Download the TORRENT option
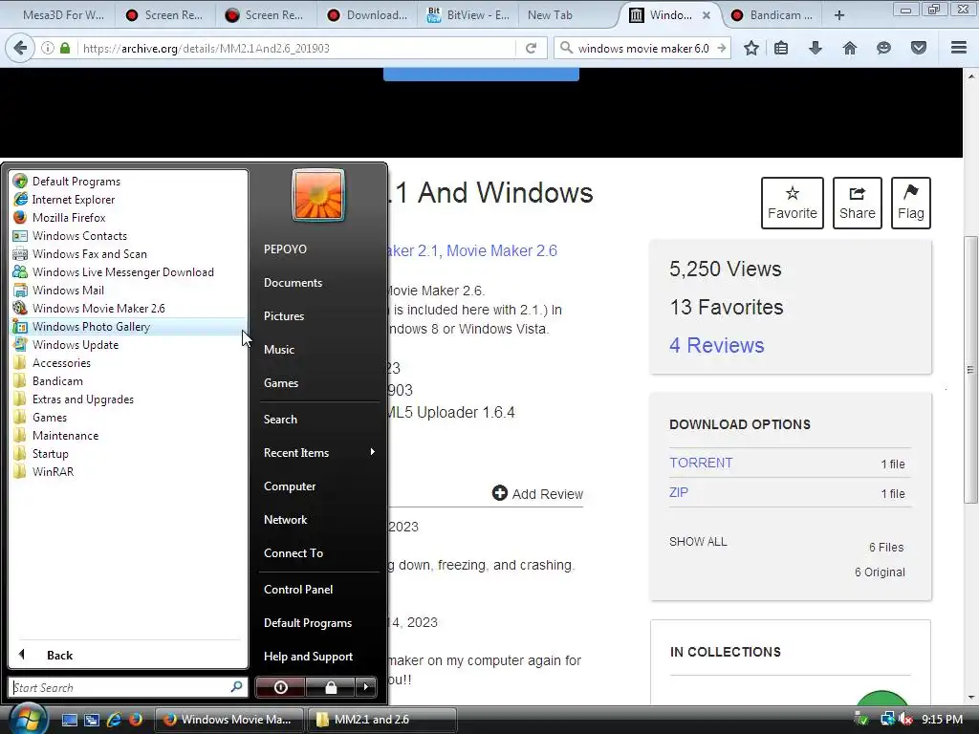This screenshot has height=734, width=979. pos(701,463)
